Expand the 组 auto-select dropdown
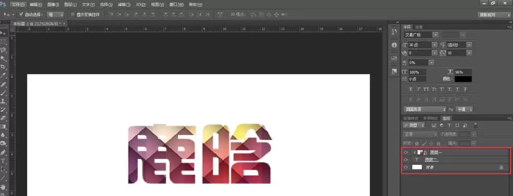Viewport: 513px width, 196px height. [55, 15]
